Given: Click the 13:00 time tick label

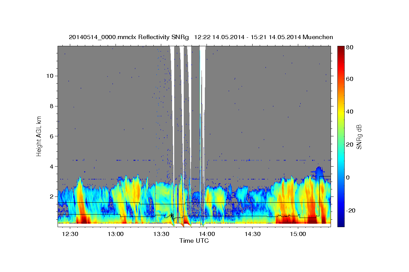Looking at the screenshot, I should [x=115, y=234].
